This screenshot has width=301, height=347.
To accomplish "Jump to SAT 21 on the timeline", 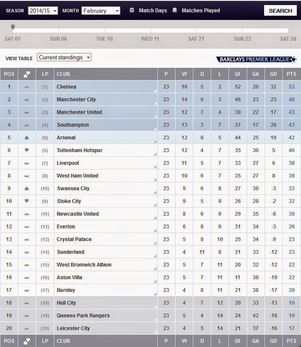I will click(196, 39).
